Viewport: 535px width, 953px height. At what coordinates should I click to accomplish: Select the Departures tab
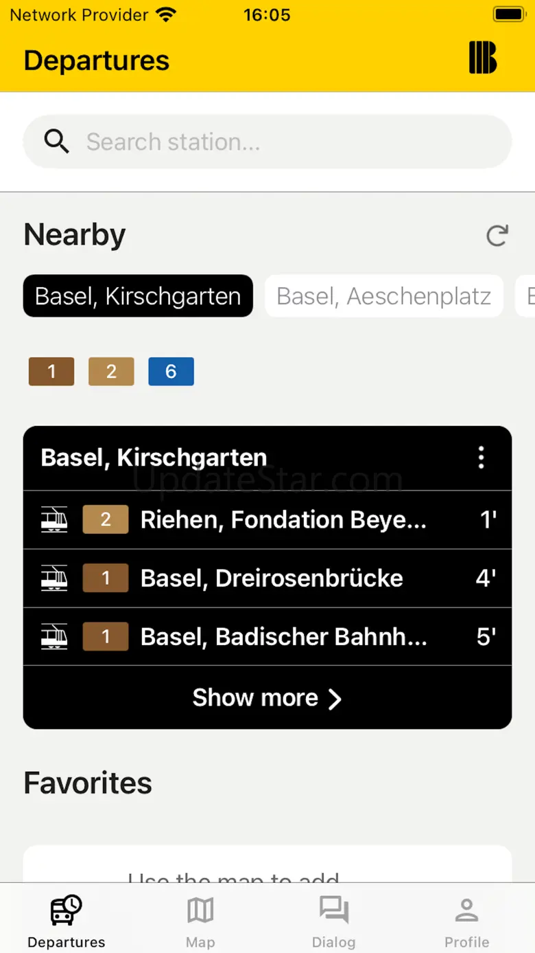coord(67,921)
